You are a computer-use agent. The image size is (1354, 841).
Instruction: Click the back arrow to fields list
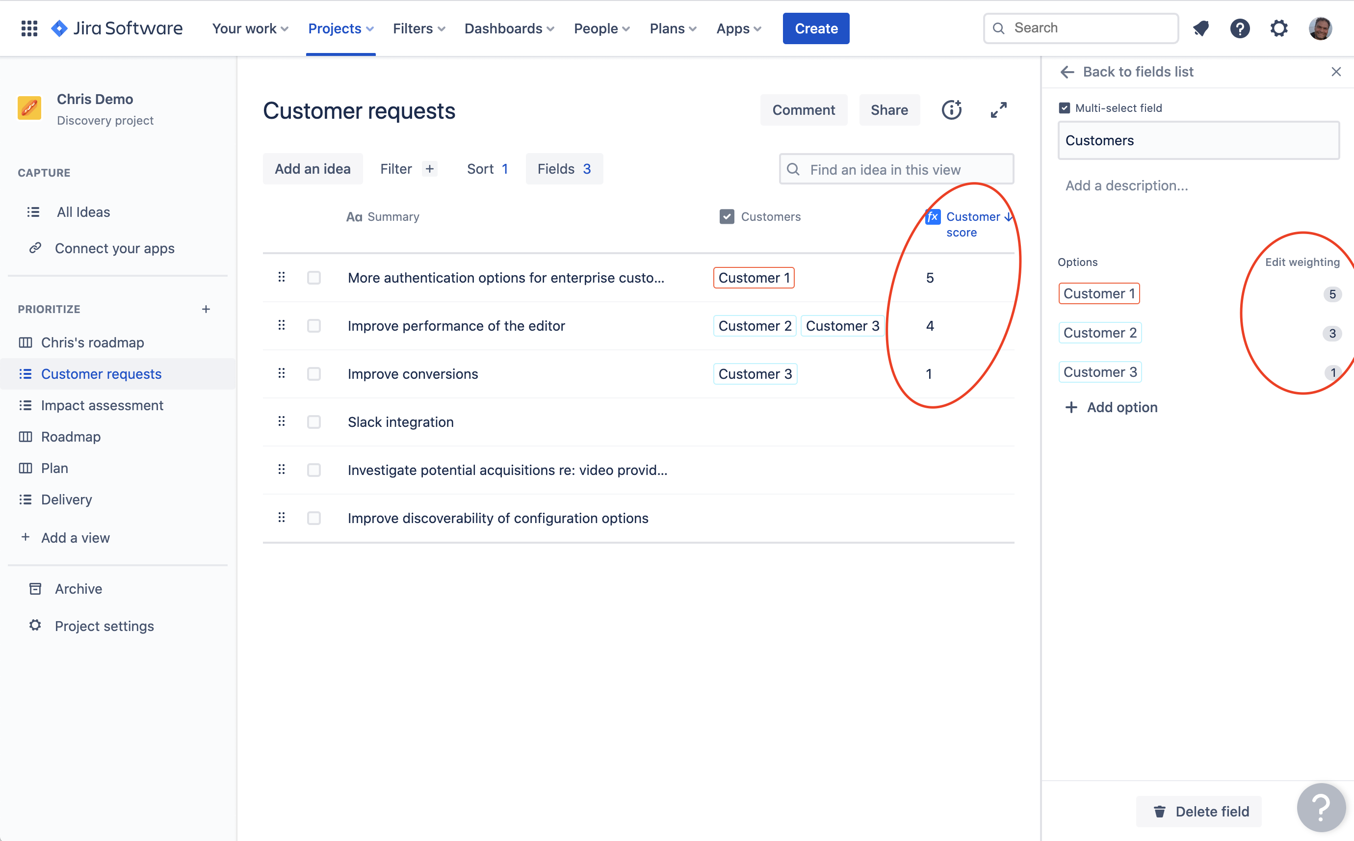click(x=1067, y=72)
